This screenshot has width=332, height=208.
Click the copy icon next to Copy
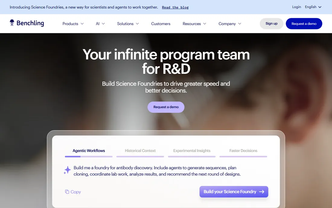pyautogui.click(x=67, y=192)
